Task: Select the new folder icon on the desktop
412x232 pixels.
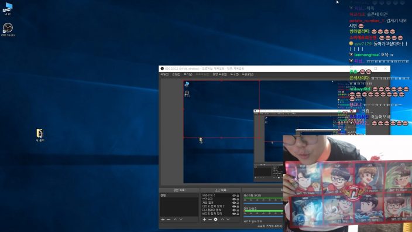Action: point(40,135)
